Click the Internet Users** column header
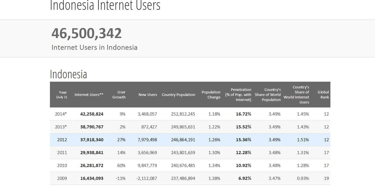Screen dimensions: 375x186 [89, 95]
